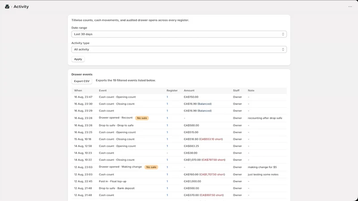Click the Register column header
The width and height of the screenshot is (358, 201).
pyautogui.click(x=172, y=91)
